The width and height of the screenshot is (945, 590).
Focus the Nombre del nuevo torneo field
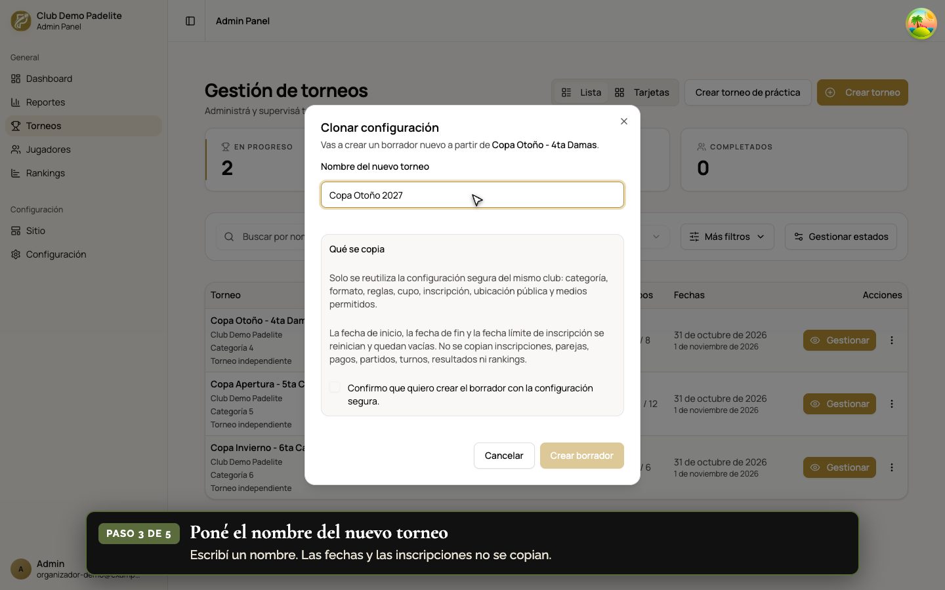click(x=472, y=195)
